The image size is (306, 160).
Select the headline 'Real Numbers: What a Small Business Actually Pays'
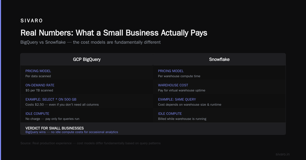(114, 33)
